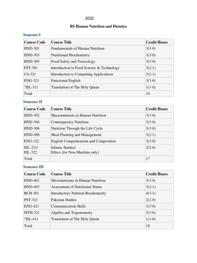Image resolution: width=197 pixels, height=263 pixels.
Task: Select course code HND-301
Action: pos(32,49)
